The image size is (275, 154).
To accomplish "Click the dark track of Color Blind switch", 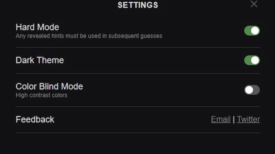I will pos(256,90).
